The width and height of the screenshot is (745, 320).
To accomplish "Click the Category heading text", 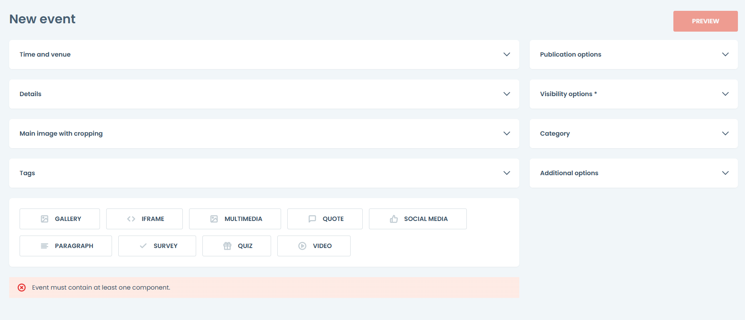I will pyautogui.click(x=555, y=134).
